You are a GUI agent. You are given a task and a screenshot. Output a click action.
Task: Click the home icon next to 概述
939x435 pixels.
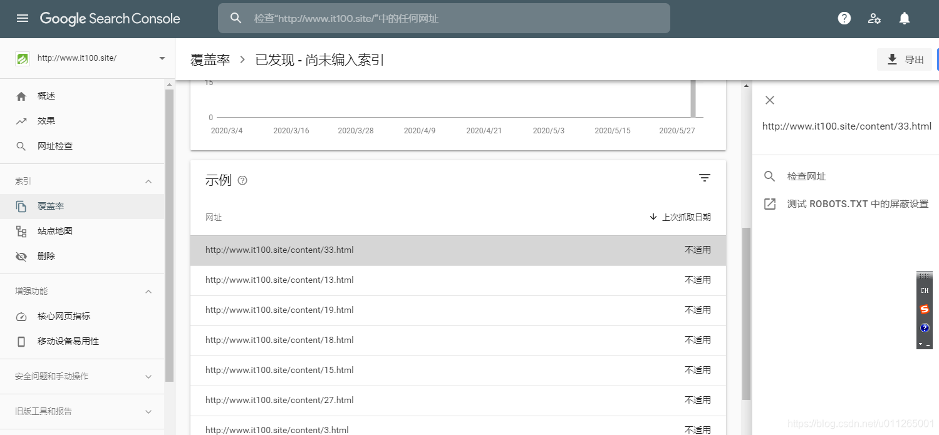click(21, 96)
